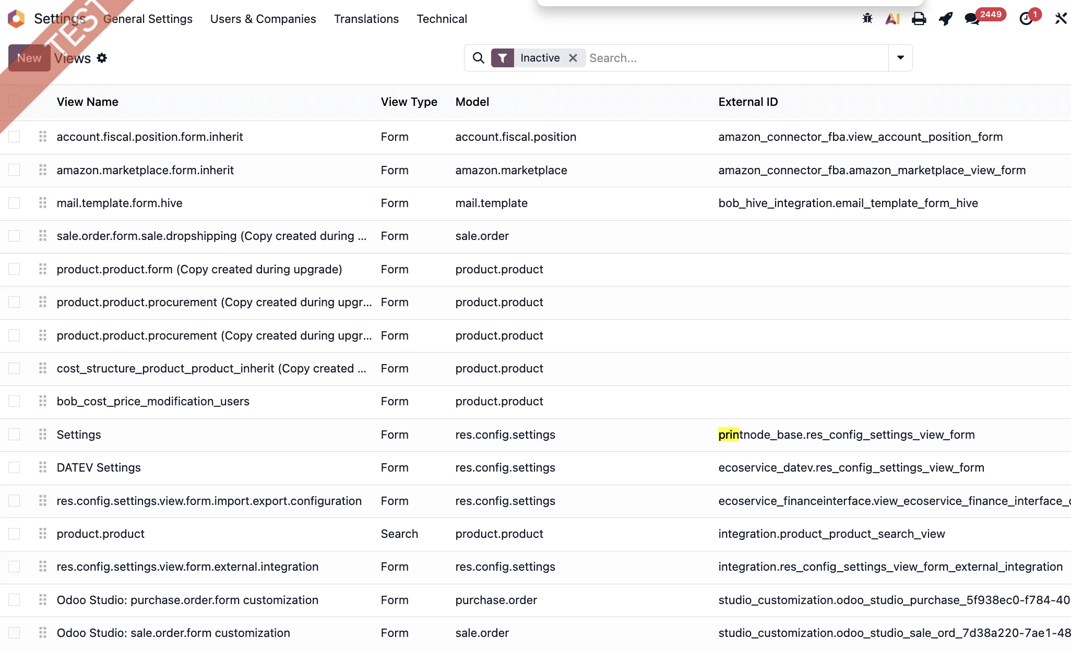The height and width of the screenshot is (650, 1071).
Task: Click the purchase.order model cell
Action: click(x=496, y=600)
